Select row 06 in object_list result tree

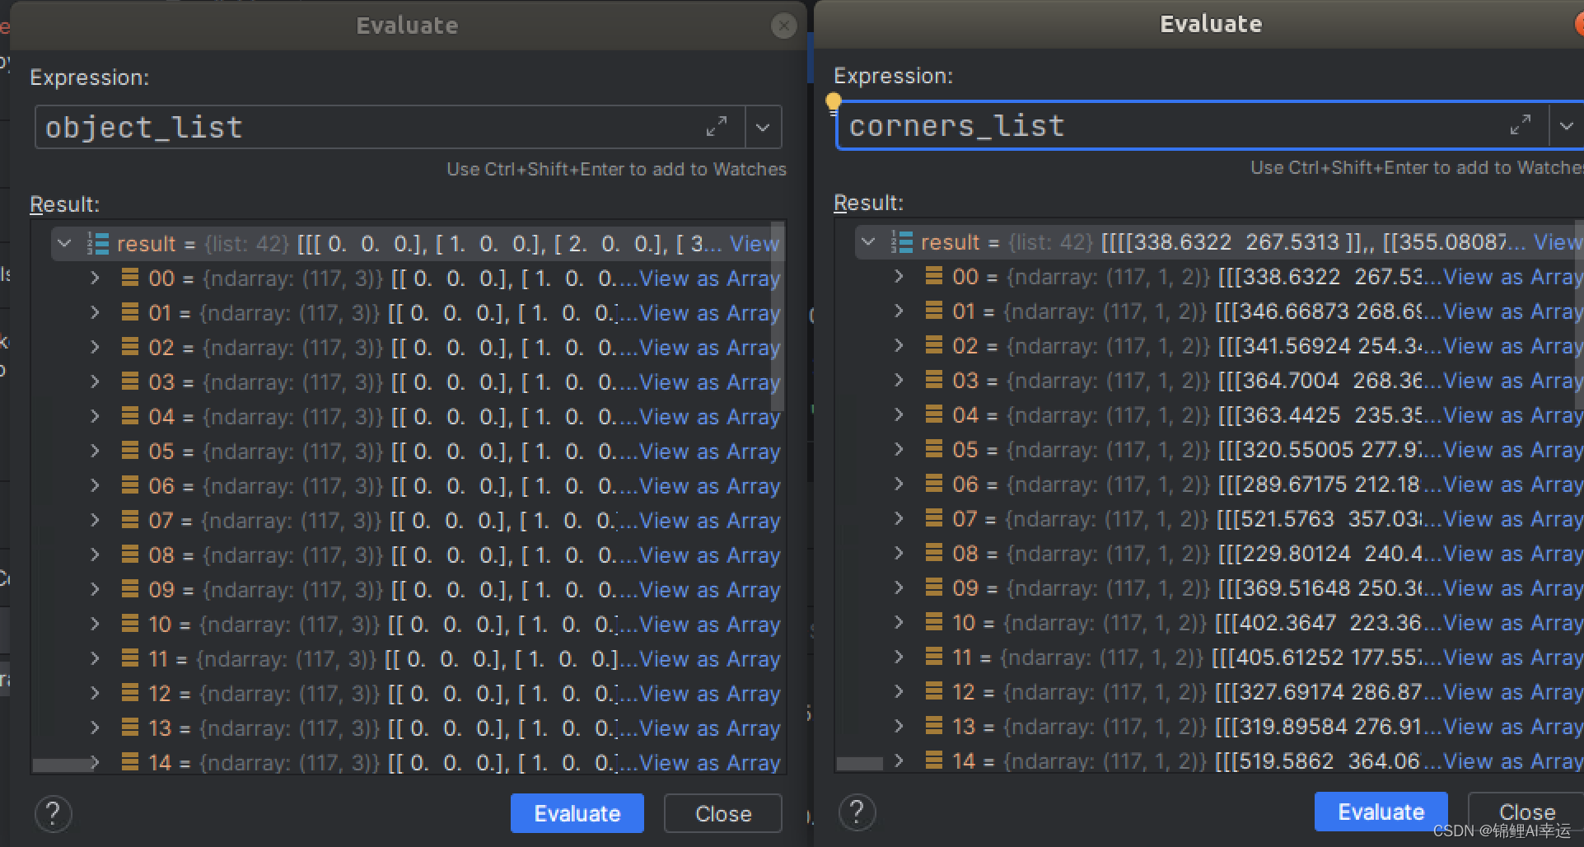[409, 486]
